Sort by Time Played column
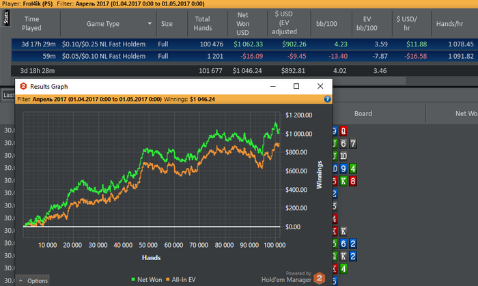 tap(31, 23)
